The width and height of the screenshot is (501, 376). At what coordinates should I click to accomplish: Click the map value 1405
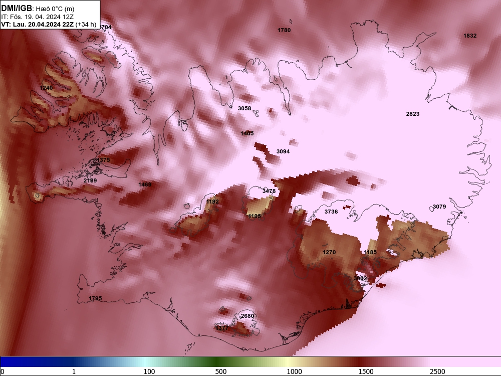[x=247, y=133]
